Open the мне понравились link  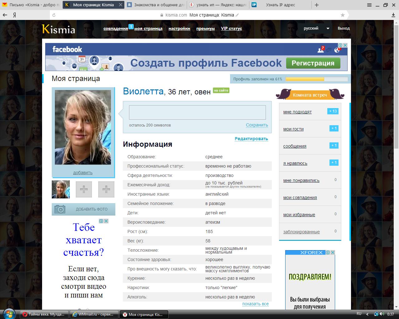pyautogui.click(x=301, y=181)
